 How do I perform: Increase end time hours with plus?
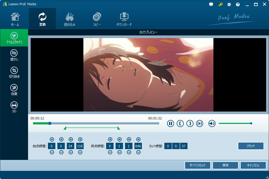click(110, 139)
